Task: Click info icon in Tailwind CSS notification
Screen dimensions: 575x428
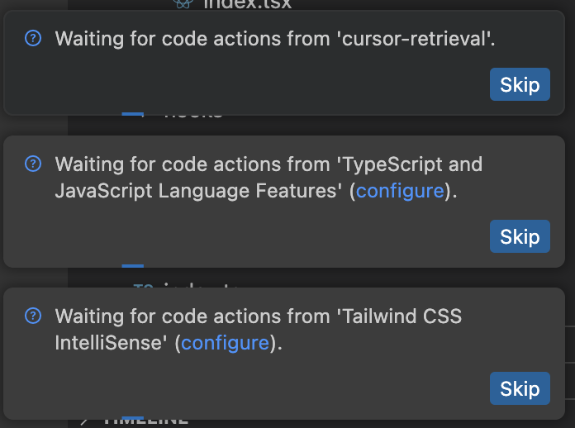Action: click(x=33, y=316)
